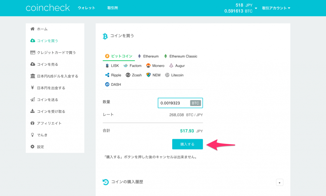Open the ウォレット header menu
The height and width of the screenshot is (196, 326).
coord(87,8)
